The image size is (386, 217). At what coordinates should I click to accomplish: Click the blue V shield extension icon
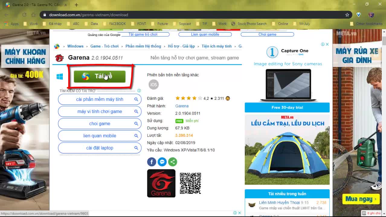pos(359,15)
